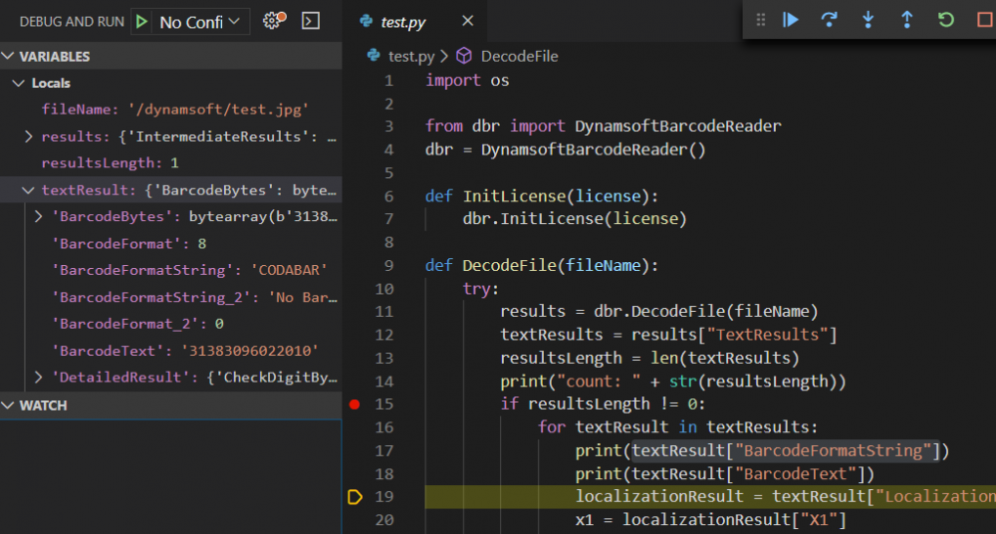The height and width of the screenshot is (534, 996).
Task: Click the Step Over debug icon
Action: pyautogui.click(x=829, y=20)
